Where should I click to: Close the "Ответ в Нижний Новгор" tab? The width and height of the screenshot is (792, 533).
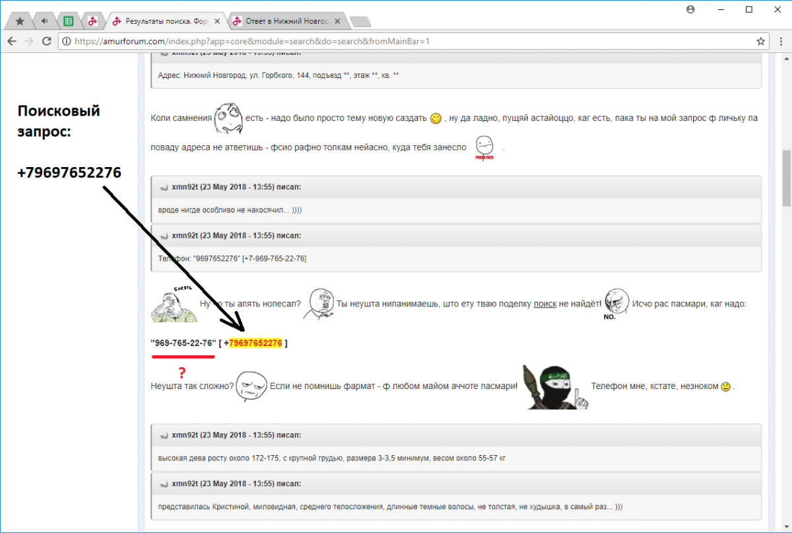coord(337,21)
